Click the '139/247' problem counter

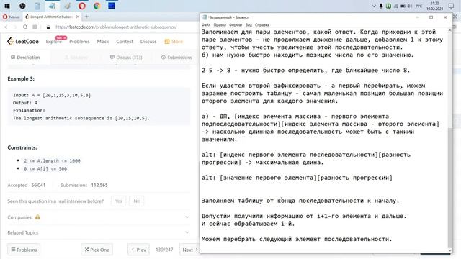[164, 250]
